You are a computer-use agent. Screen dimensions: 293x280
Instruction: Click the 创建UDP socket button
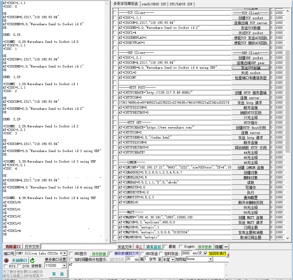tap(251, 58)
